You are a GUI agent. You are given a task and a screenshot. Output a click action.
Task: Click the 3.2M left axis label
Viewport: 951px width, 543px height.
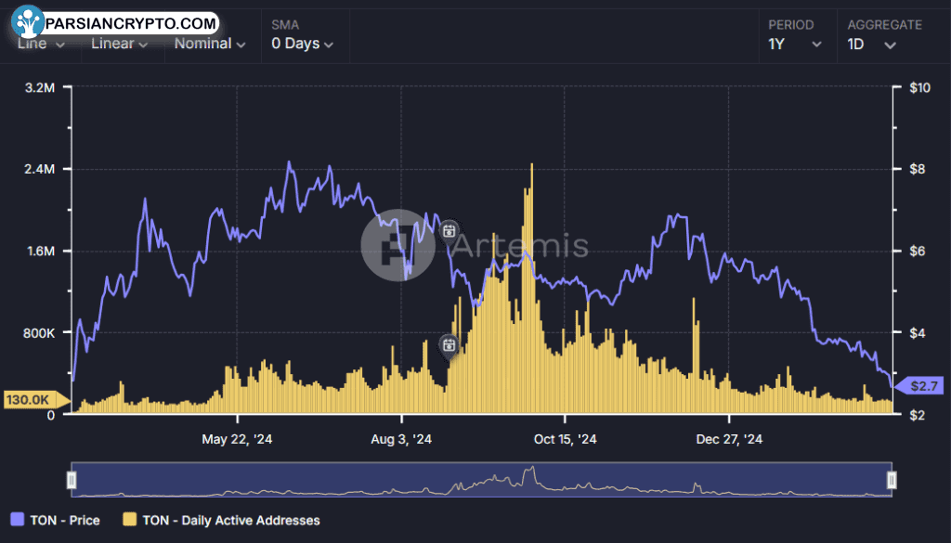pyautogui.click(x=40, y=88)
